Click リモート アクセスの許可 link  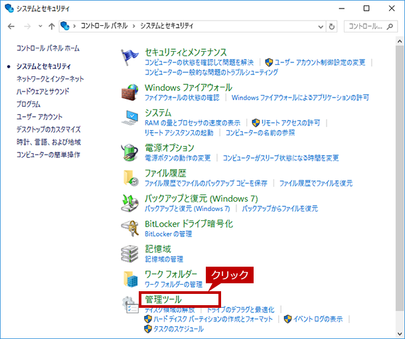coord(290,123)
